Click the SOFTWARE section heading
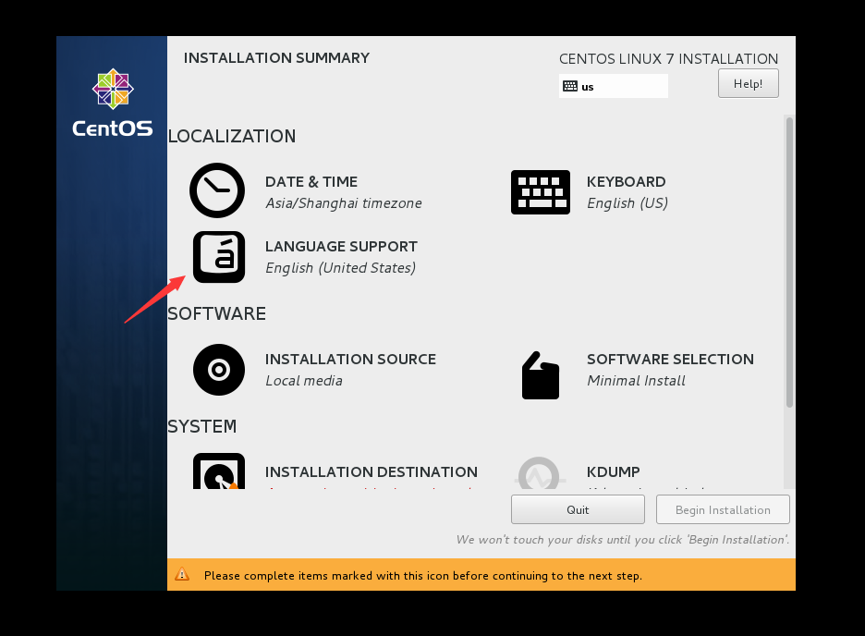 pyautogui.click(x=217, y=314)
